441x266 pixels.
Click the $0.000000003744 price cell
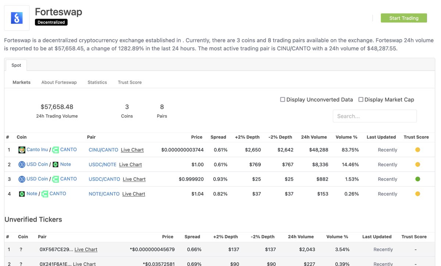point(182,150)
